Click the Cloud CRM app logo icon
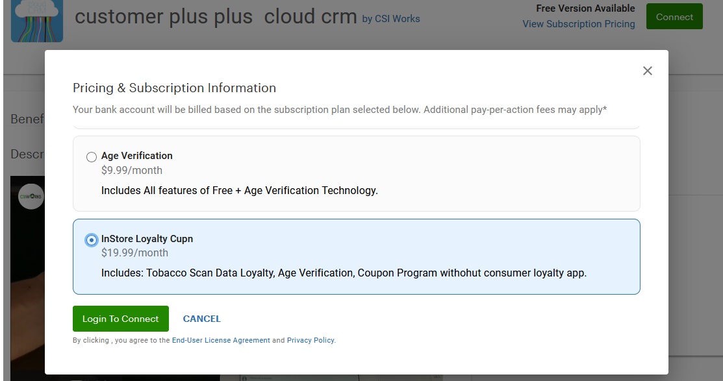The width and height of the screenshot is (723, 381). pyautogui.click(x=37, y=21)
